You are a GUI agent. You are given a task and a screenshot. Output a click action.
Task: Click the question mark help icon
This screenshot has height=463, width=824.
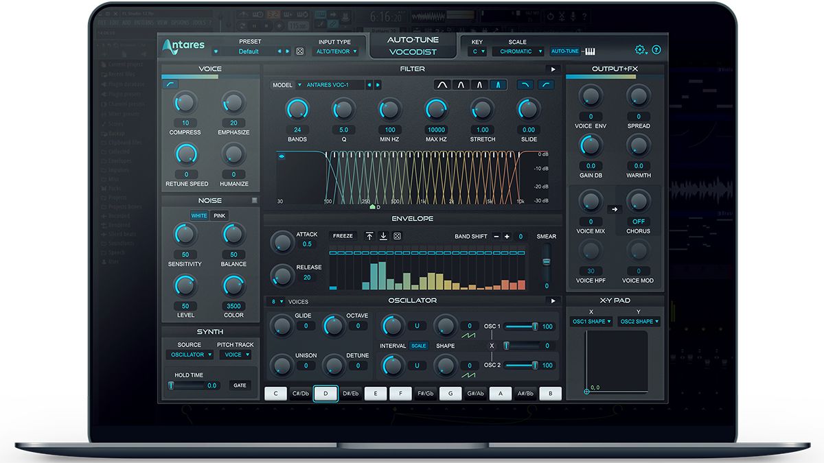(656, 49)
